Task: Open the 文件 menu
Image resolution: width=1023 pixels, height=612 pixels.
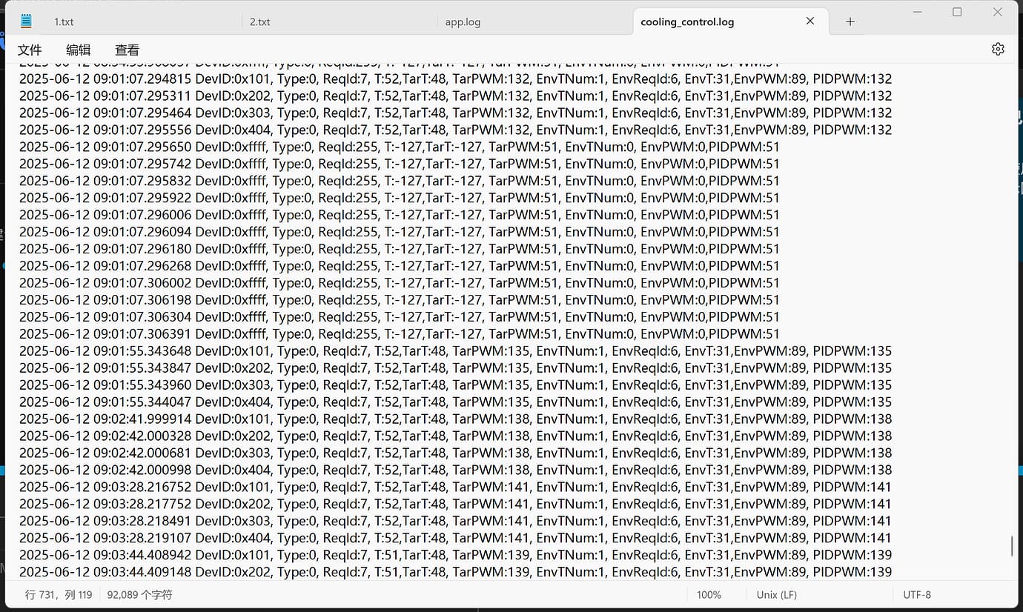Action: coord(30,50)
